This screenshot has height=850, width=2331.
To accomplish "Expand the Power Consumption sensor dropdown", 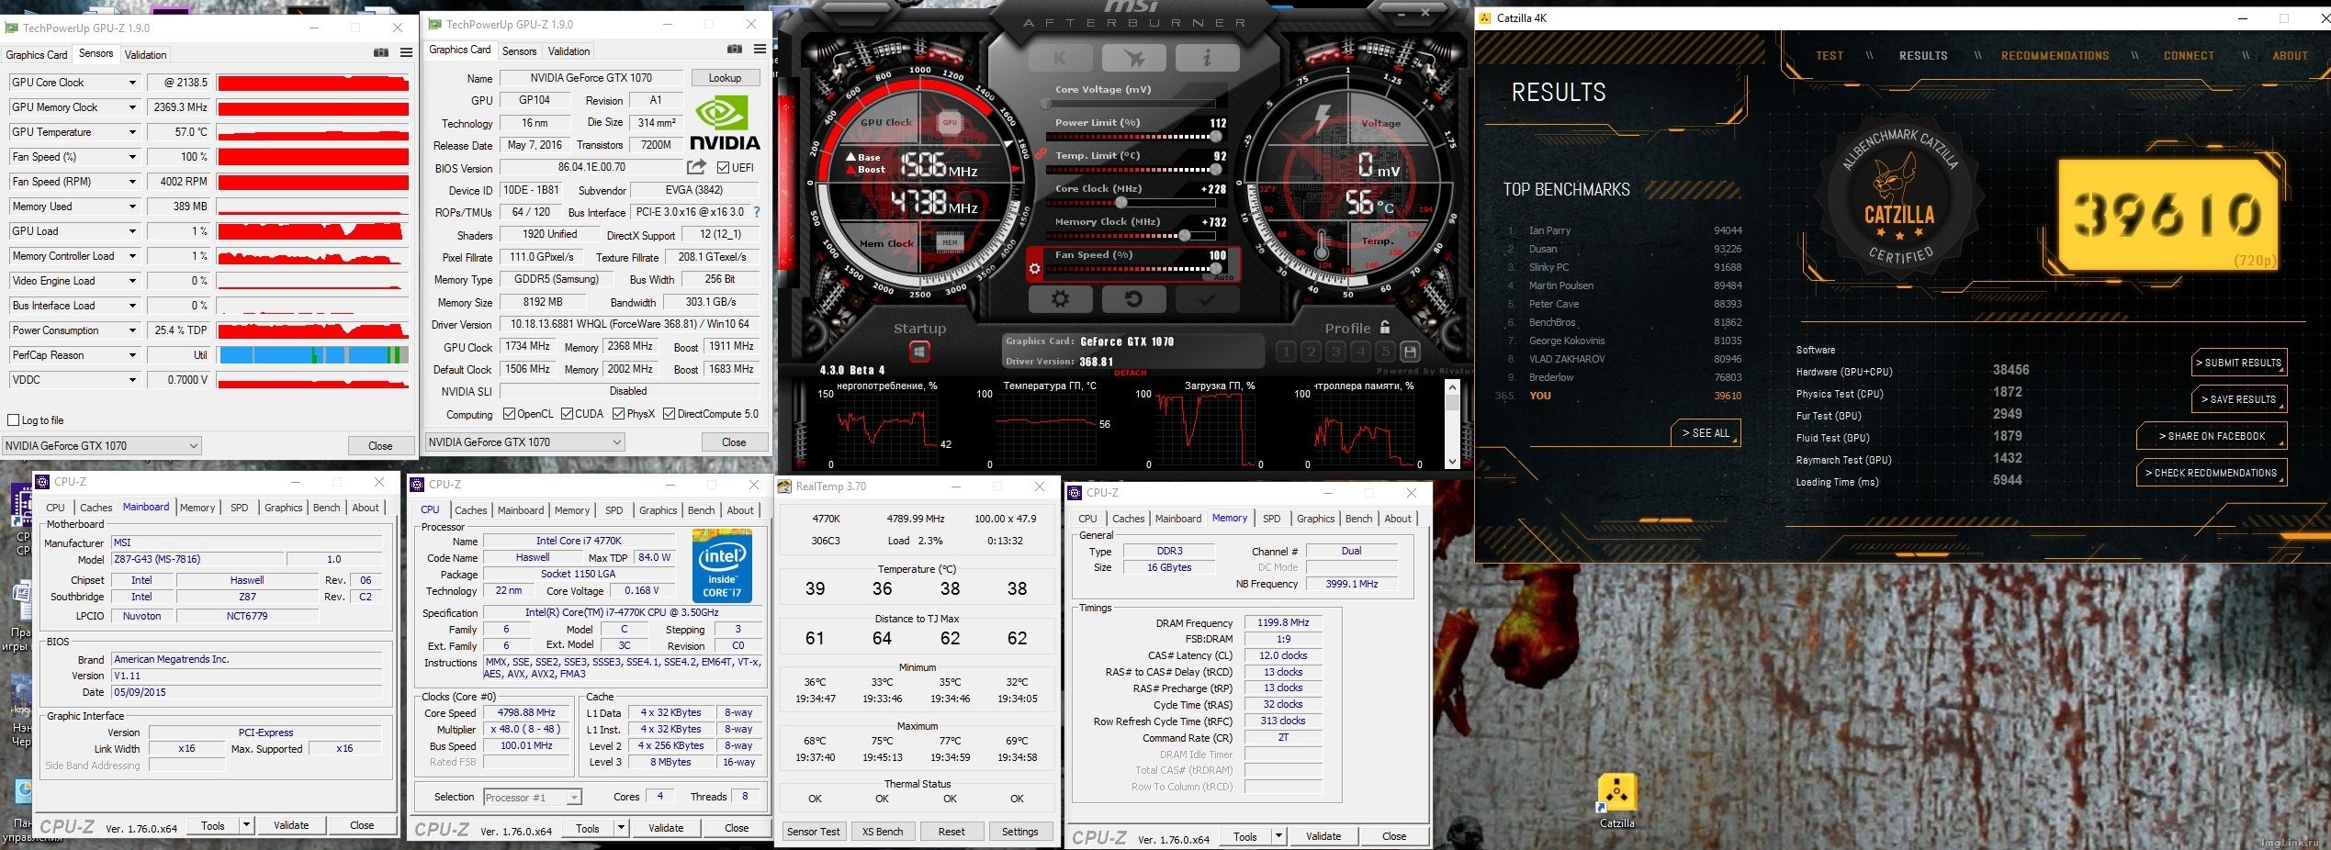I will coord(132,330).
